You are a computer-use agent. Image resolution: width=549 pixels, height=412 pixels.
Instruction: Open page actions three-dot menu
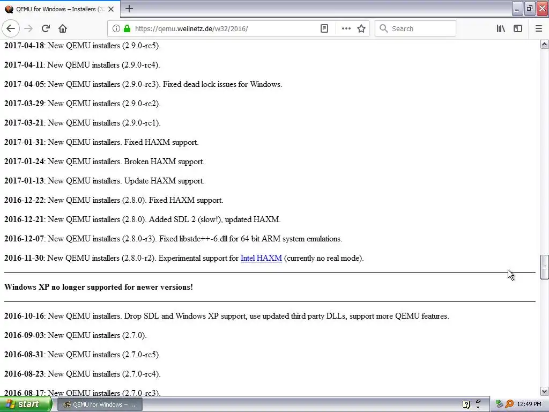(346, 29)
